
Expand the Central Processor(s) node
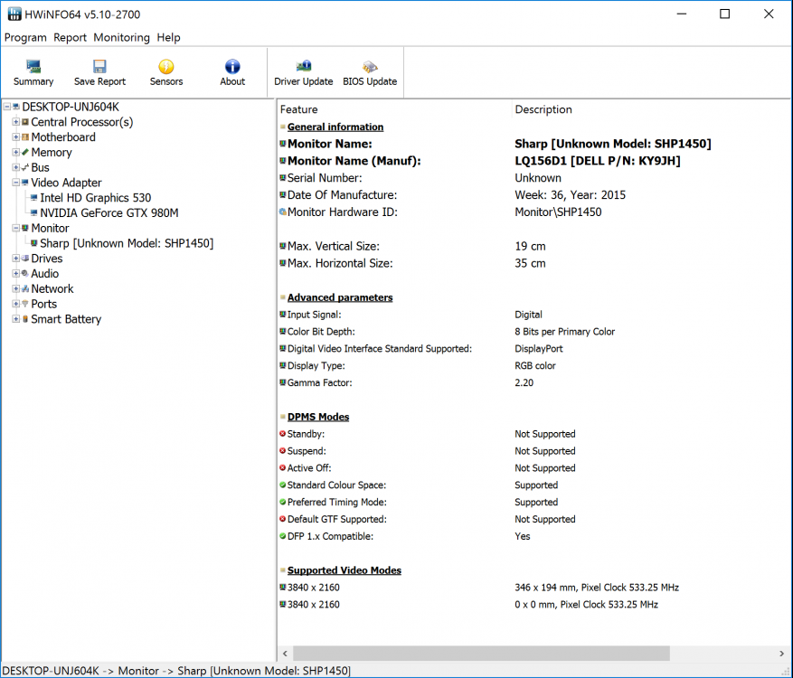15,122
